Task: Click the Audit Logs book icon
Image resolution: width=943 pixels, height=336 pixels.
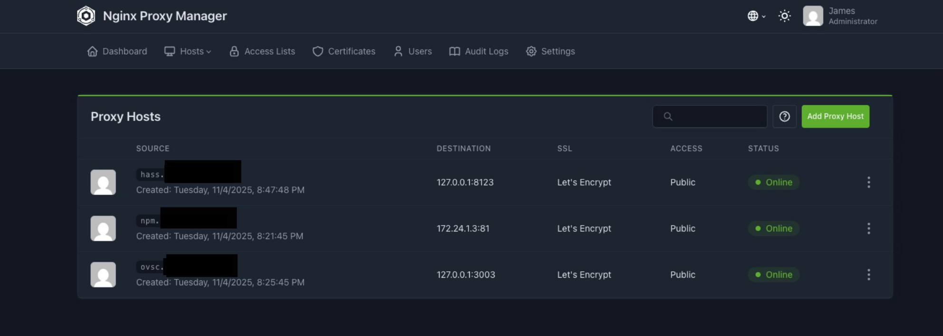Action: 455,51
